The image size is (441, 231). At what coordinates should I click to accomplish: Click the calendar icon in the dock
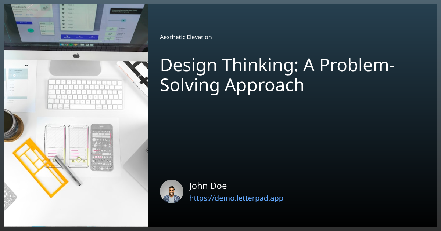87,45
